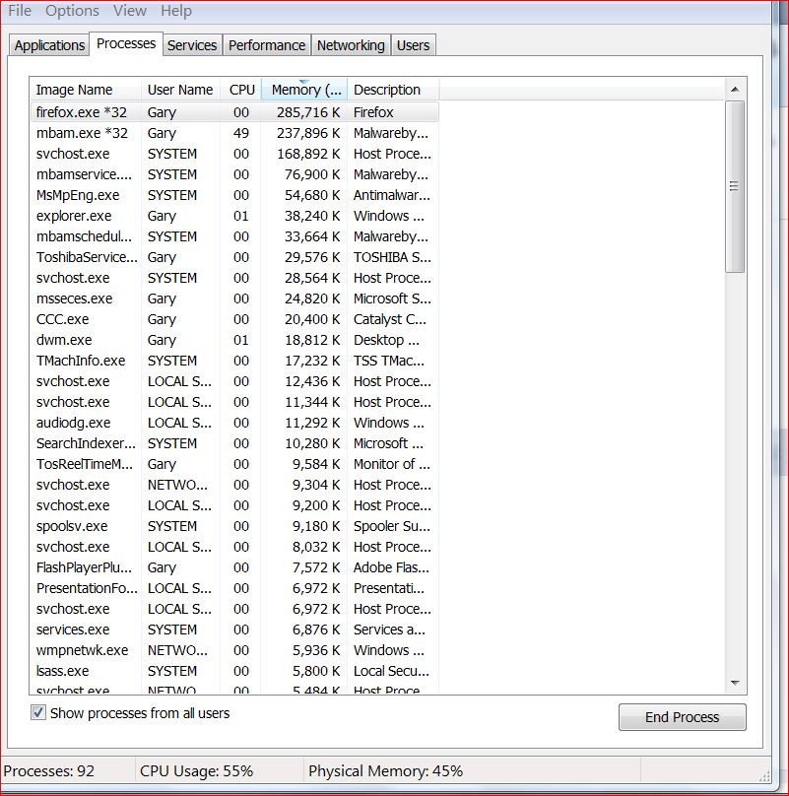Image resolution: width=789 pixels, height=796 pixels.
Task: Click the Local Secu... description cell
Action: (391, 671)
